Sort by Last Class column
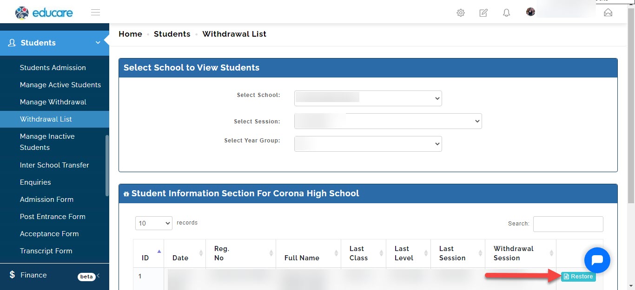Screen dimensions: 635x290 (364, 253)
